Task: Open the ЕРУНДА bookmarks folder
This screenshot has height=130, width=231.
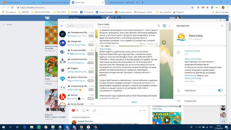Action: [73, 12]
